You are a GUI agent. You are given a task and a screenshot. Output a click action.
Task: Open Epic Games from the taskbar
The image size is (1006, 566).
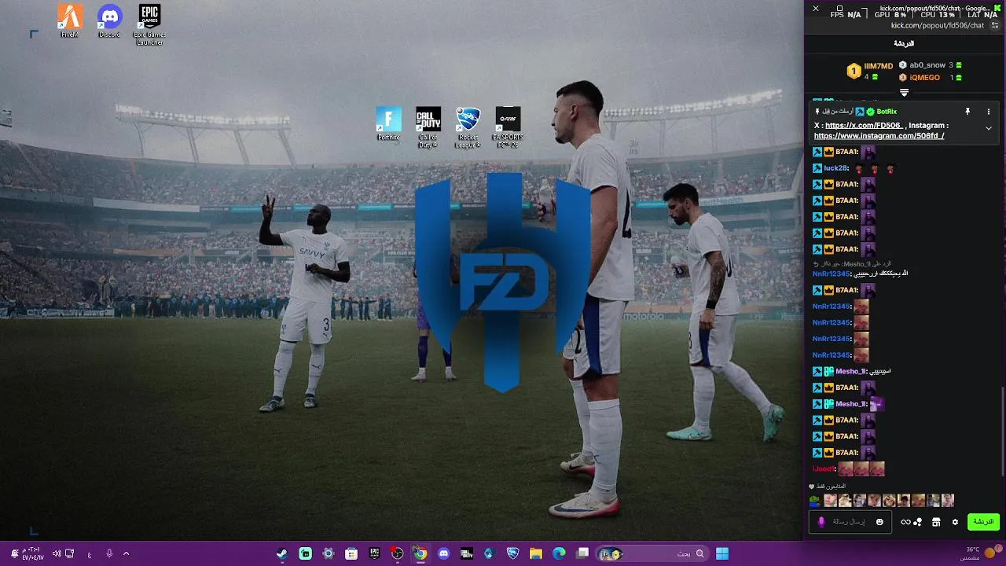[375, 553]
